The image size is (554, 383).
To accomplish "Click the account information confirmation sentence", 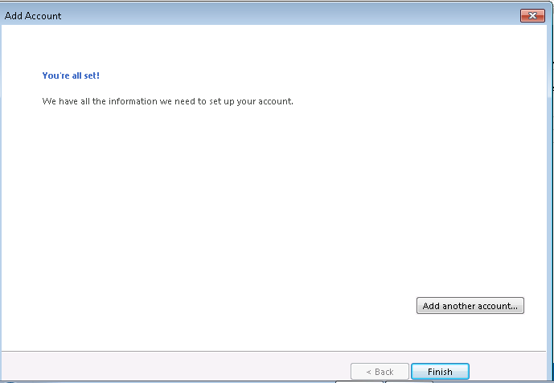I will pyautogui.click(x=168, y=101).
